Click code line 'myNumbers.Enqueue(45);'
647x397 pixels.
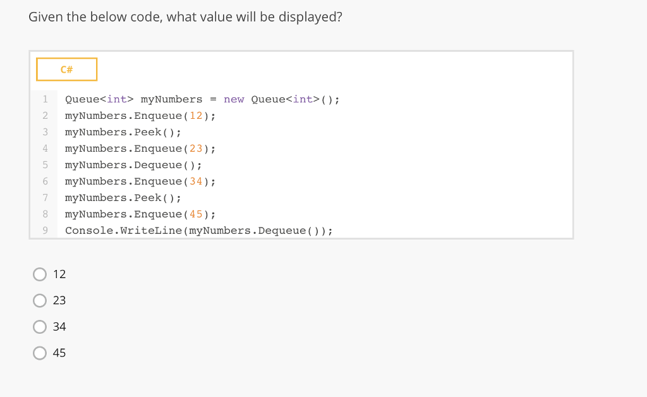click(140, 214)
